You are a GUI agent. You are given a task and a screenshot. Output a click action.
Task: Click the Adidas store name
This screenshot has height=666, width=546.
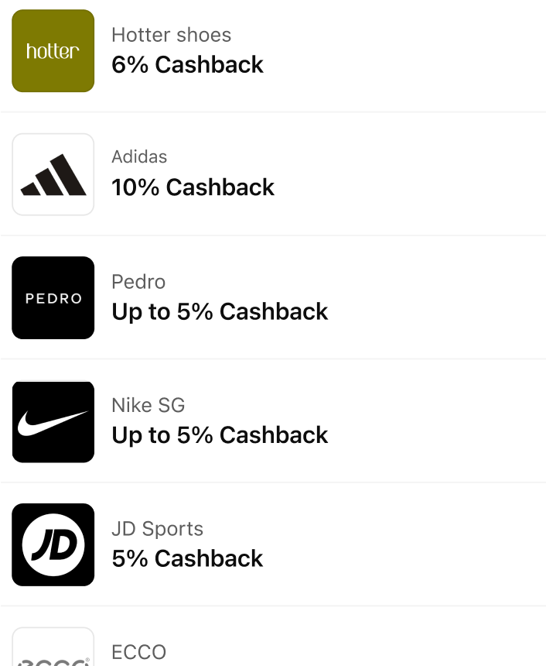pos(139,156)
